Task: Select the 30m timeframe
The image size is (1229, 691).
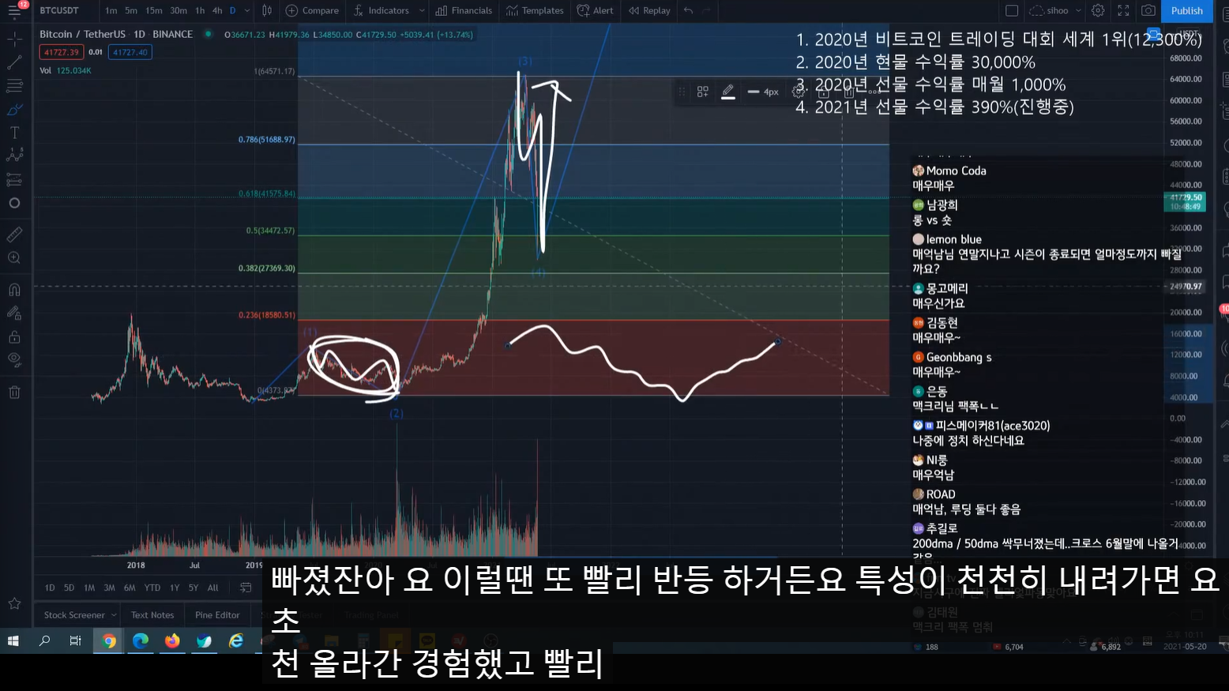Action: [x=179, y=11]
